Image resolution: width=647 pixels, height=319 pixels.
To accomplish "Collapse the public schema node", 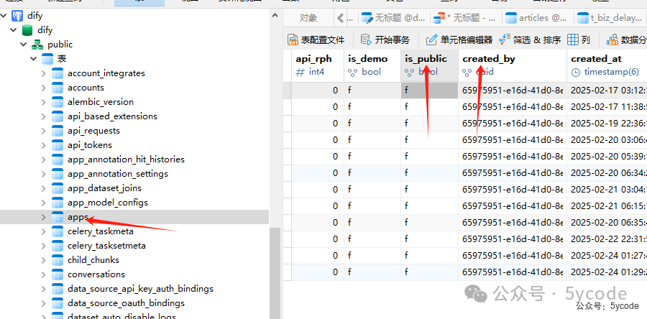I will point(24,45).
